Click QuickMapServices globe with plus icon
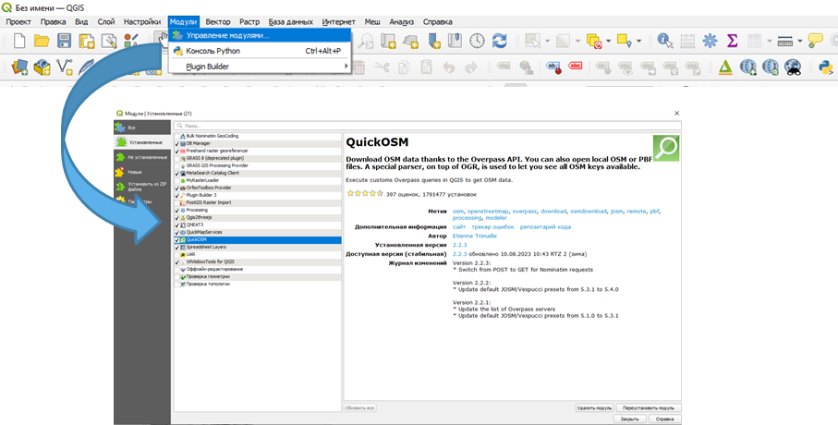 click(747, 67)
